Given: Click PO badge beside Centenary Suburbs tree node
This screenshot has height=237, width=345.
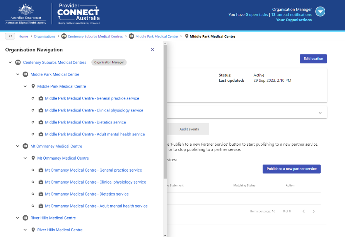Looking at the screenshot, I should (x=18, y=62).
